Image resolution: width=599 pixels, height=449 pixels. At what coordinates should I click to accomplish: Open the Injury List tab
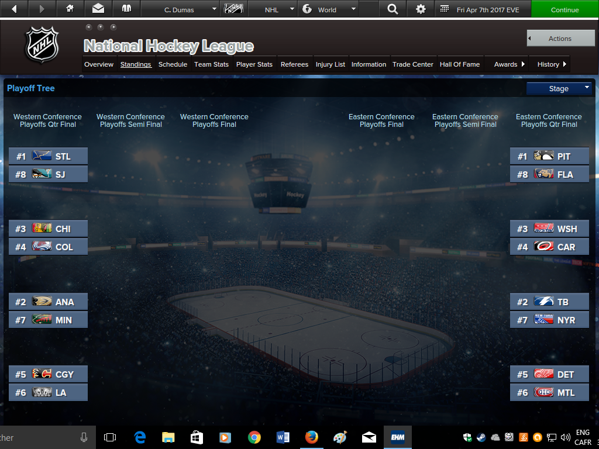click(331, 64)
